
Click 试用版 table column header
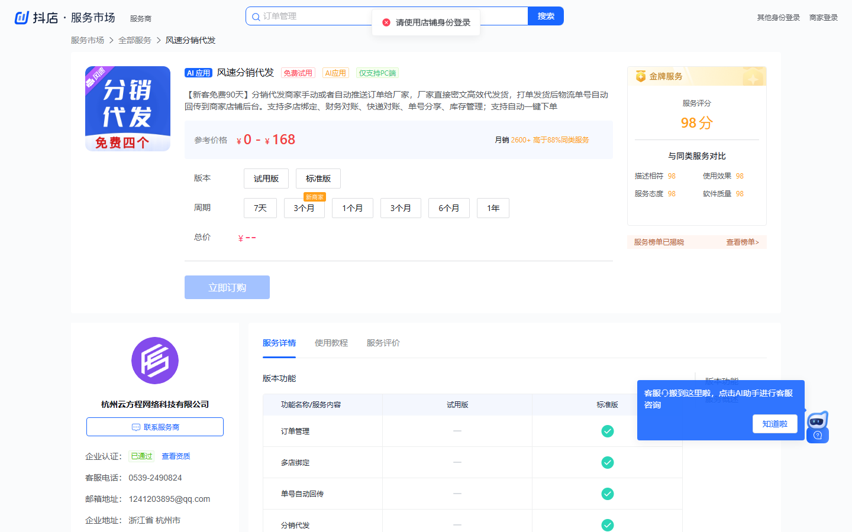click(x=457, y=405)
